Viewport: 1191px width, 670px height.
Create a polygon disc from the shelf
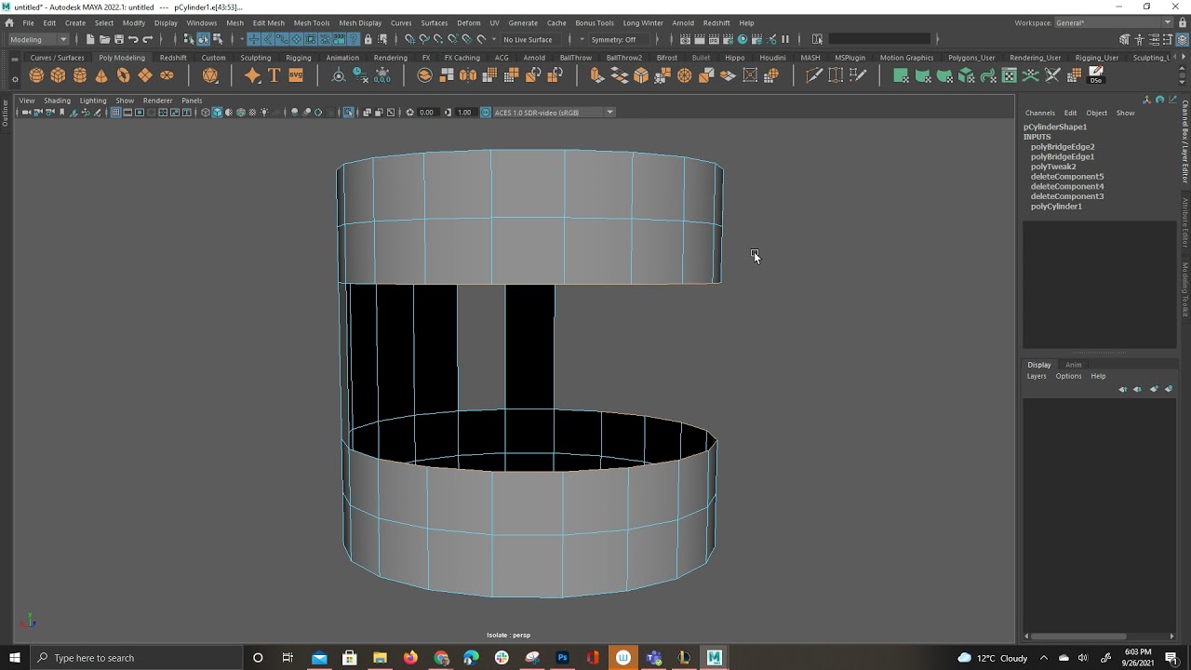click(167, 75)
